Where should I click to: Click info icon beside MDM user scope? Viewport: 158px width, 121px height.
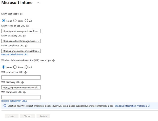pos(21,14)
